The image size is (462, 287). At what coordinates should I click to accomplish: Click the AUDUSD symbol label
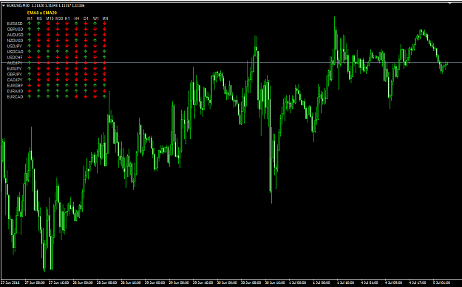click(x=15, y=35)
